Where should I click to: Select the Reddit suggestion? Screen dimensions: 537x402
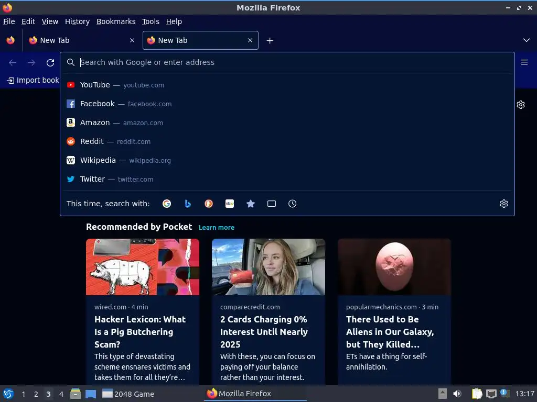287,141
